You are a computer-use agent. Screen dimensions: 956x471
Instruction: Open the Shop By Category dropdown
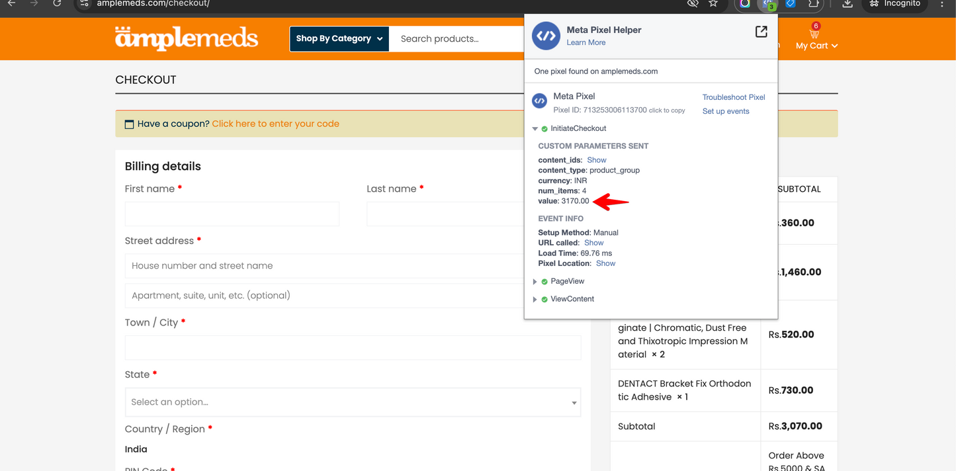(x=339, y=39)
